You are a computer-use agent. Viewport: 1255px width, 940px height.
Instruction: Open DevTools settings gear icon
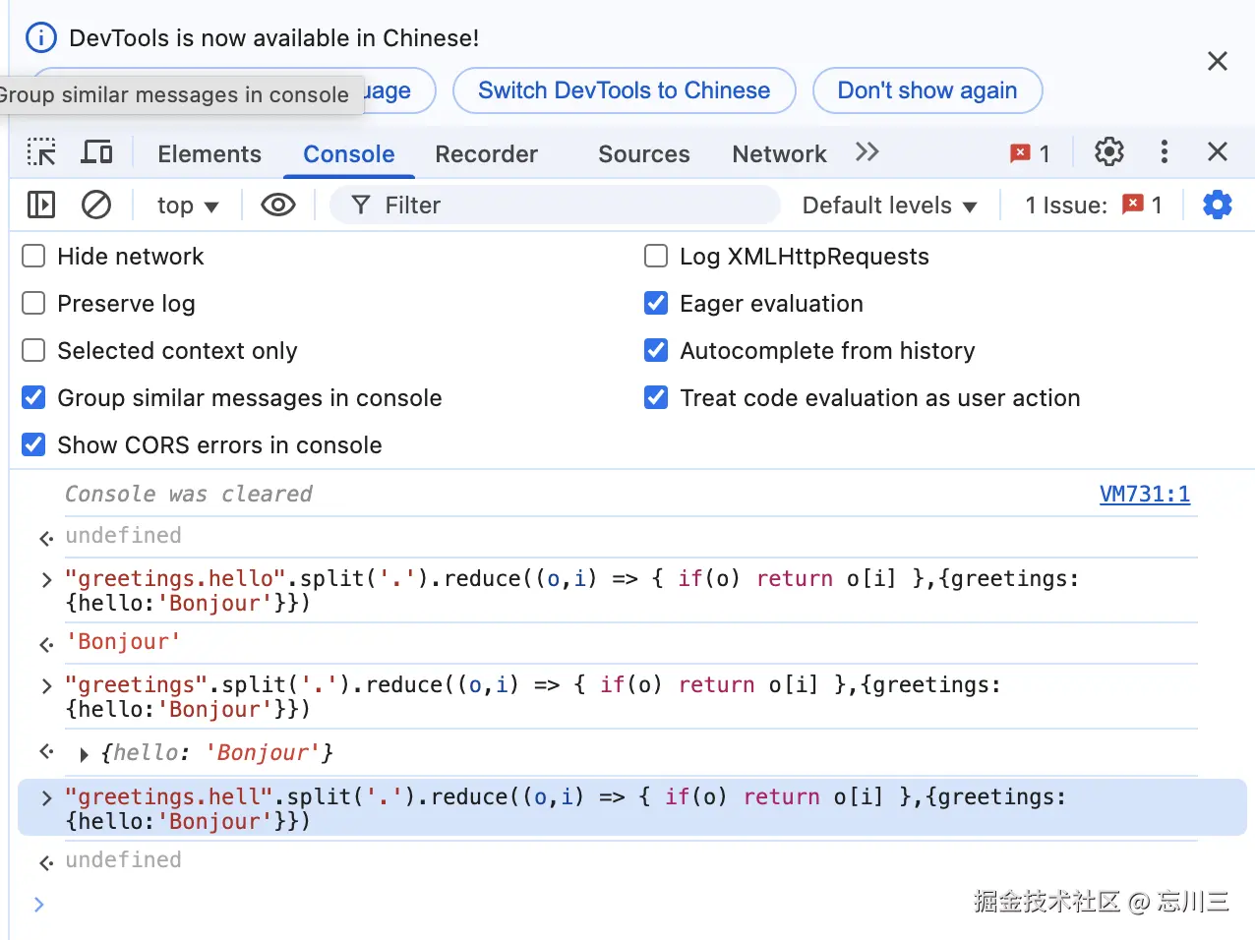1109,151
